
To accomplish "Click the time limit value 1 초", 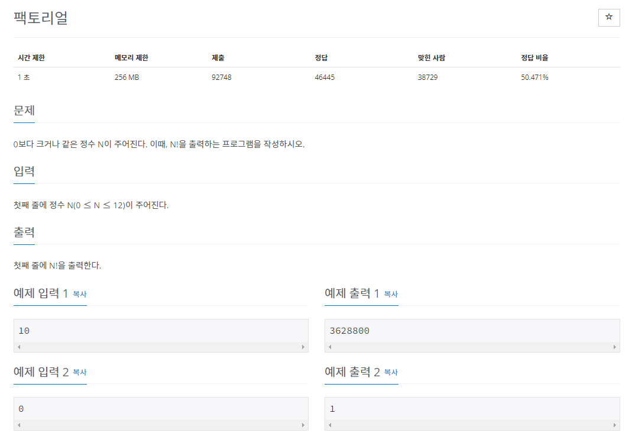I will 24,77.
